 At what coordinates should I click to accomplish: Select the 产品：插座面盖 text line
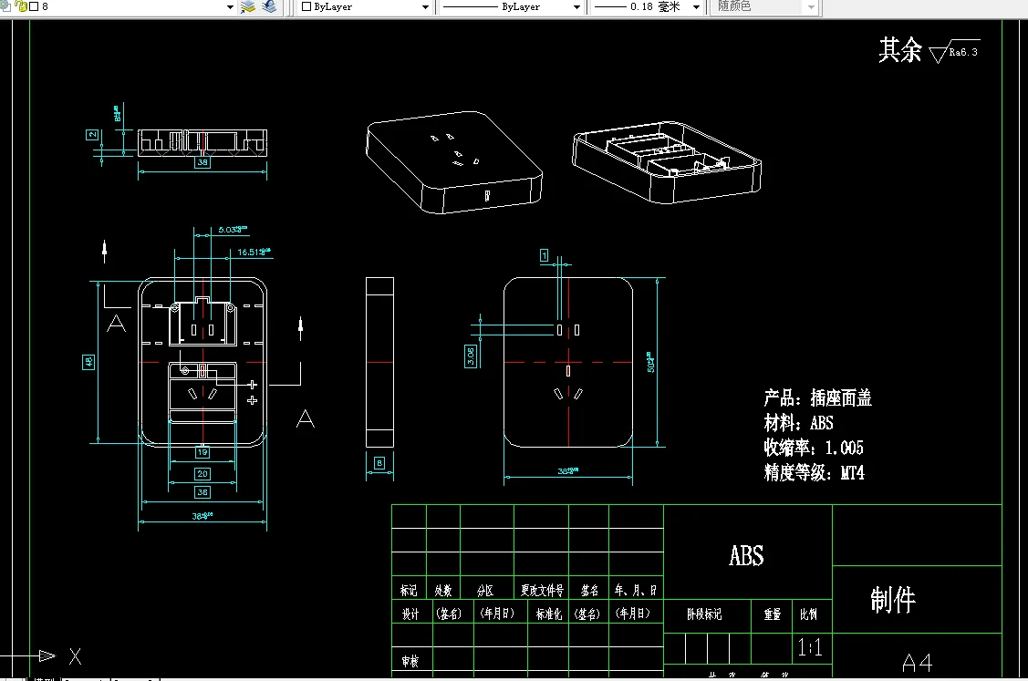[817, 397]
